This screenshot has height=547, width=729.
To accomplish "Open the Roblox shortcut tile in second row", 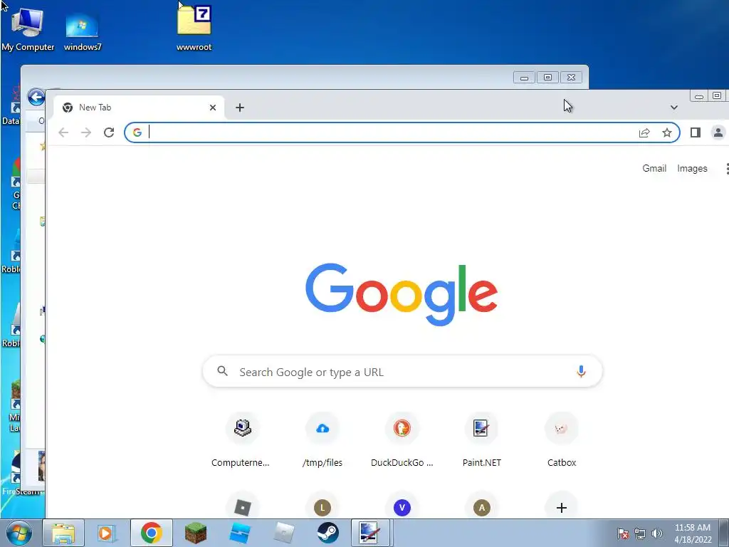I will coord(242,507).
